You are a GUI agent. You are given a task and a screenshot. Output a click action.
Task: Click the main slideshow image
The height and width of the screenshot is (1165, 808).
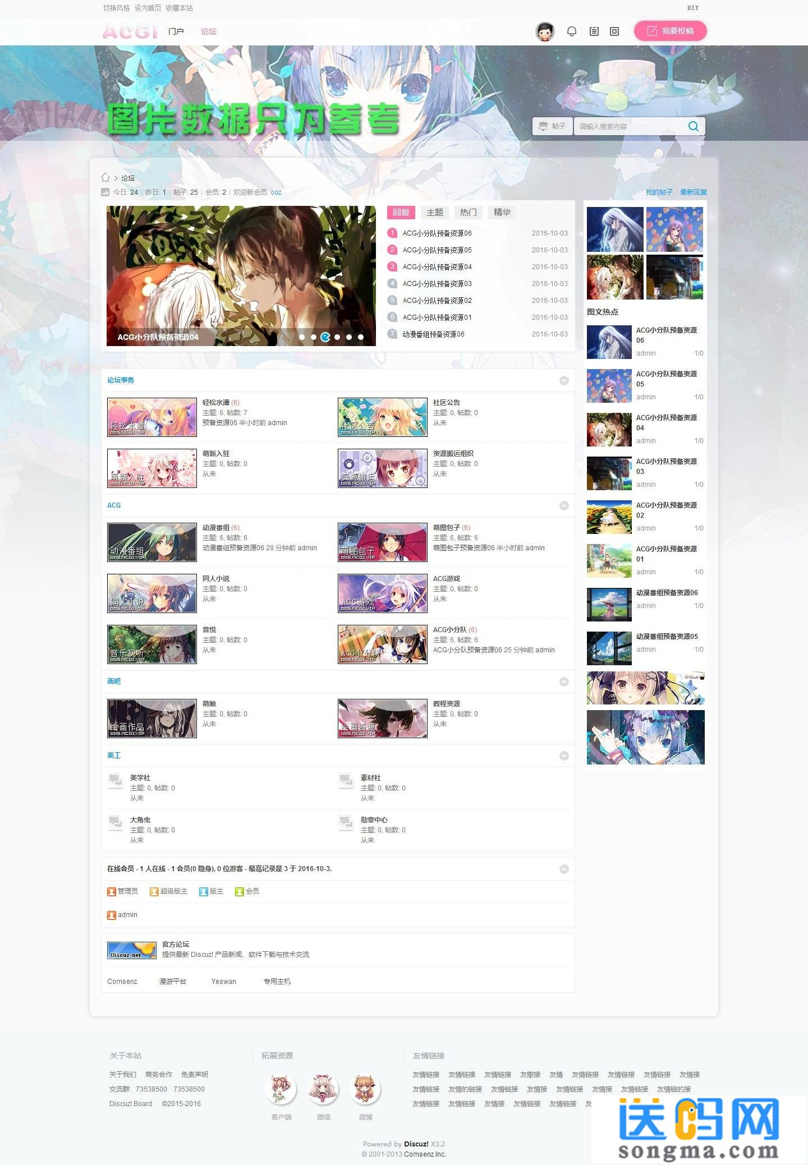pos(241,275)
